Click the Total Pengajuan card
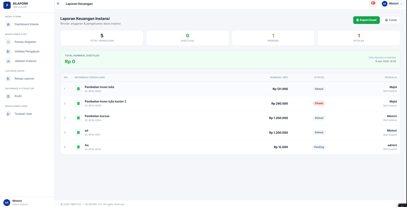This screenshot has height=207, width=407. pos(102,38)
